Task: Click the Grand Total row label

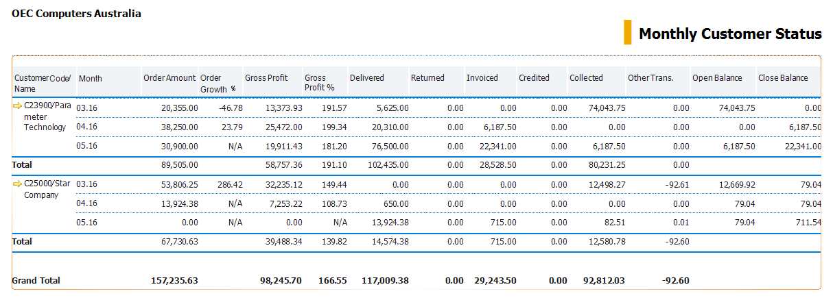Action: (x=36, y=281)
